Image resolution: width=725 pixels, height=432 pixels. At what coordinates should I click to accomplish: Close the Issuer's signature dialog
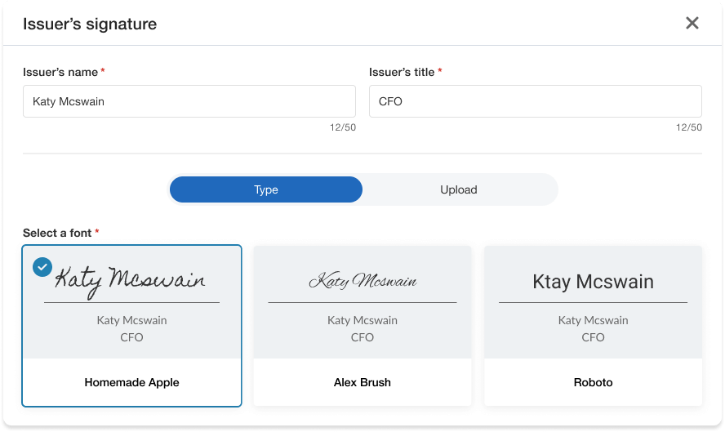(x=692, y=23)
